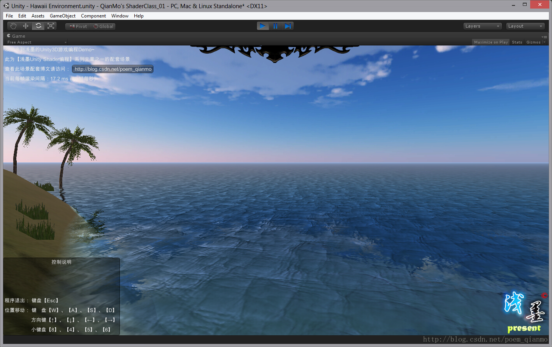The width and height of the screenshot is (552, 347).
Task: Pause the running game
Action: pyautogui.click(x=275, y=26)
